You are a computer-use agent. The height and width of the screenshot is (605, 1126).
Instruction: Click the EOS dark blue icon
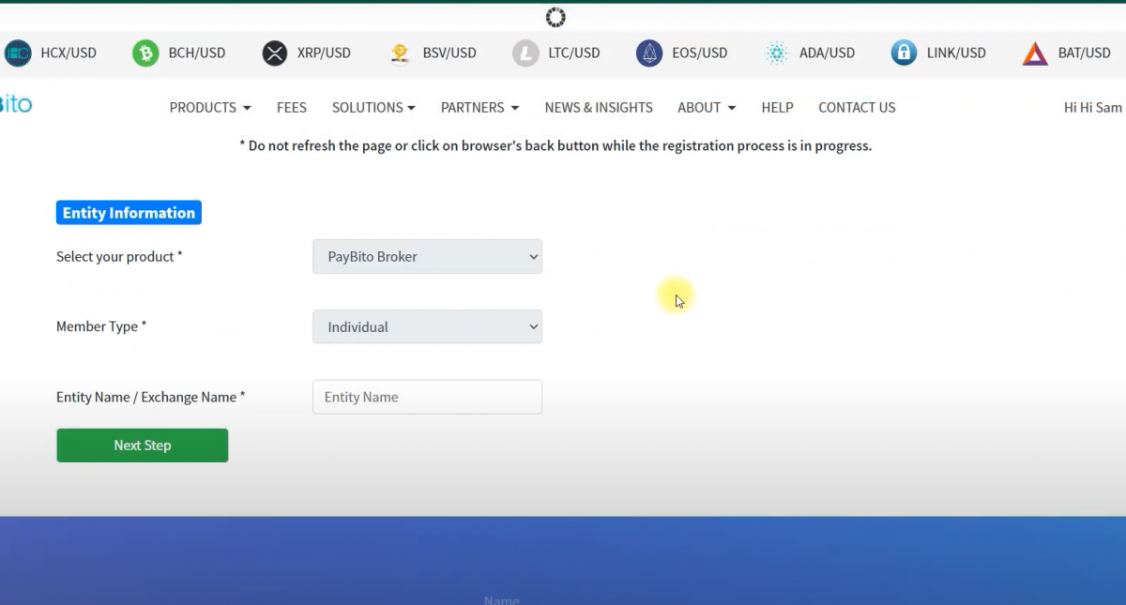coord(649,53)
